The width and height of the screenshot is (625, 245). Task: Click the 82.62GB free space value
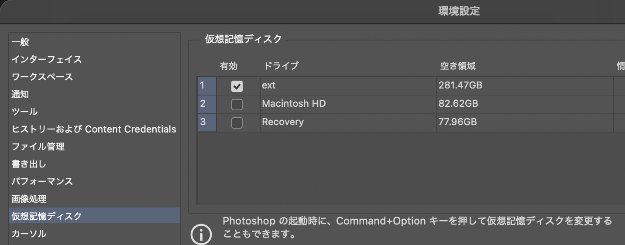(x=458, y=104)
